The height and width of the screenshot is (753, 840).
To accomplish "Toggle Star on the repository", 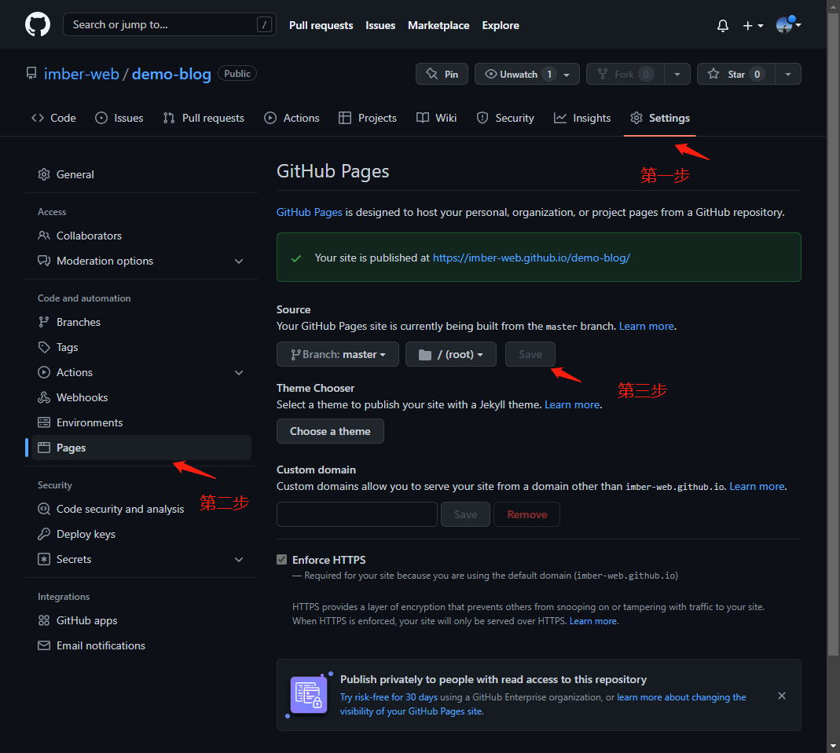I will tap(735, 74).
